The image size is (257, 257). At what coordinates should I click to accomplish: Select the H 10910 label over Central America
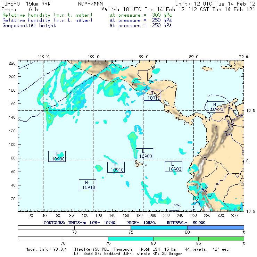click(152, 96)
